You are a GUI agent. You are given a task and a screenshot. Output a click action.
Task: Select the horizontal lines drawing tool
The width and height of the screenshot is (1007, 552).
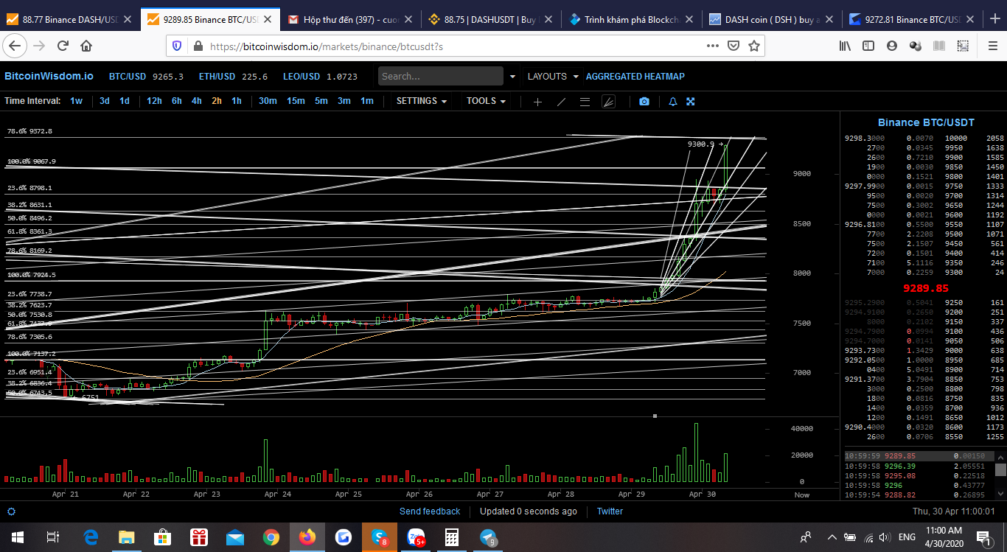[585, 102]
